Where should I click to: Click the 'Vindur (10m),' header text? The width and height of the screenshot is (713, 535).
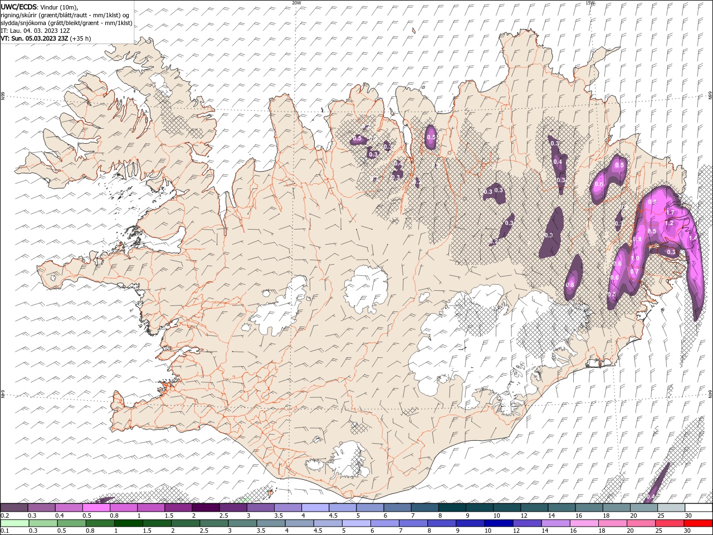(x=58, y=7)
